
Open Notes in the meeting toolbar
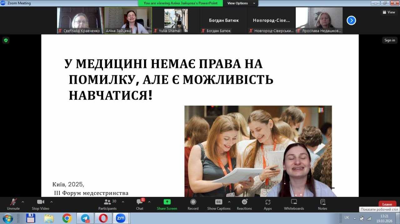322,202
